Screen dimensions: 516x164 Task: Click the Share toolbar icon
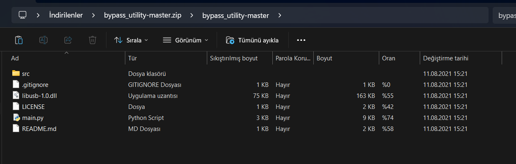coord(68,40)
